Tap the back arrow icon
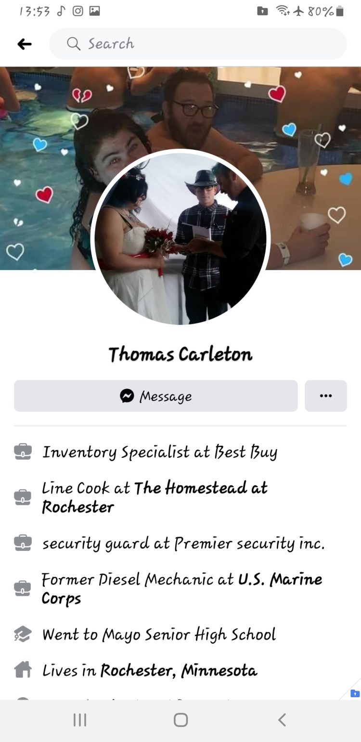This screenshot has height=742, width=361. tap(25, 44)
